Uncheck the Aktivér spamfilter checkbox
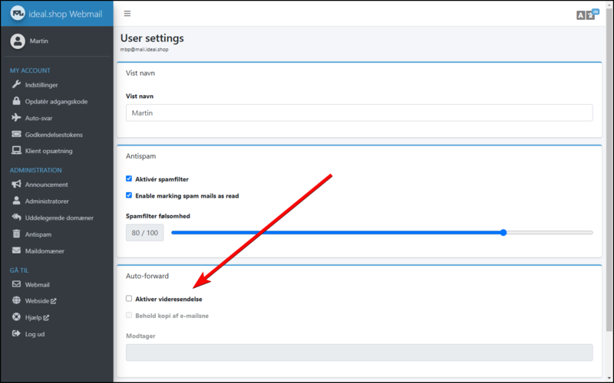The width and height of the screenshot is (614, 383). (x=129, y=178)
